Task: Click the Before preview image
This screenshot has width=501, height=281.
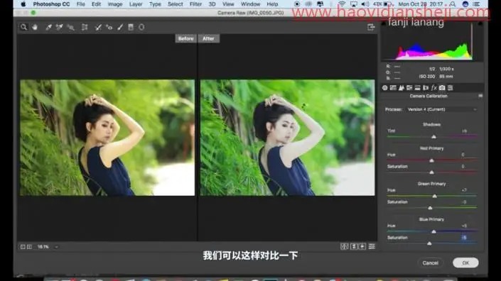Action: (107, 138)
